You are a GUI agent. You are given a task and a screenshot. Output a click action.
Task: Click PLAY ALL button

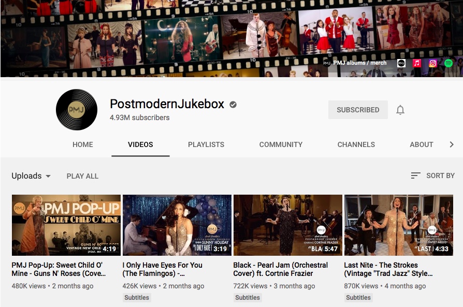(x=82, y=176)
